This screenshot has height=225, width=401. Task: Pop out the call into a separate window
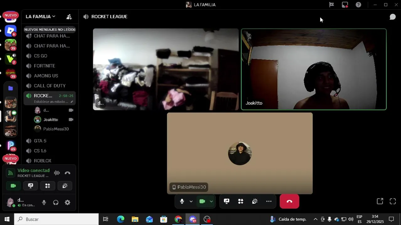(380, 201)
